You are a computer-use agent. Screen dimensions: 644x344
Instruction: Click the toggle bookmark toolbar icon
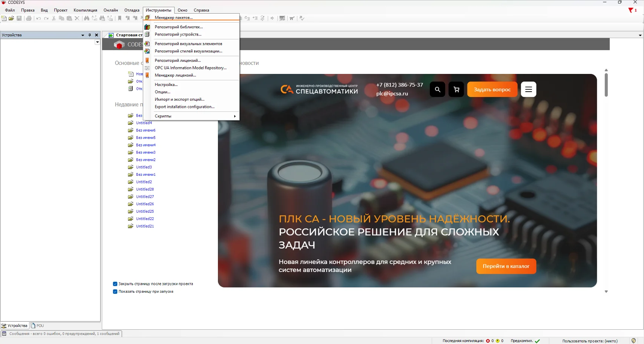pos(120,18)
